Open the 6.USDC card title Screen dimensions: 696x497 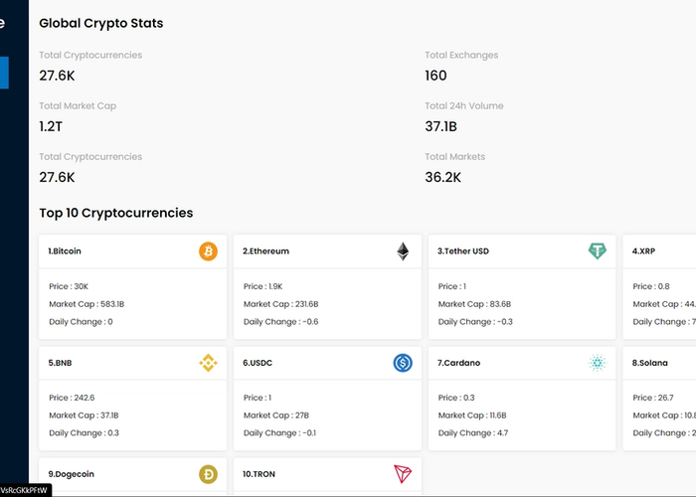[258, 363]
